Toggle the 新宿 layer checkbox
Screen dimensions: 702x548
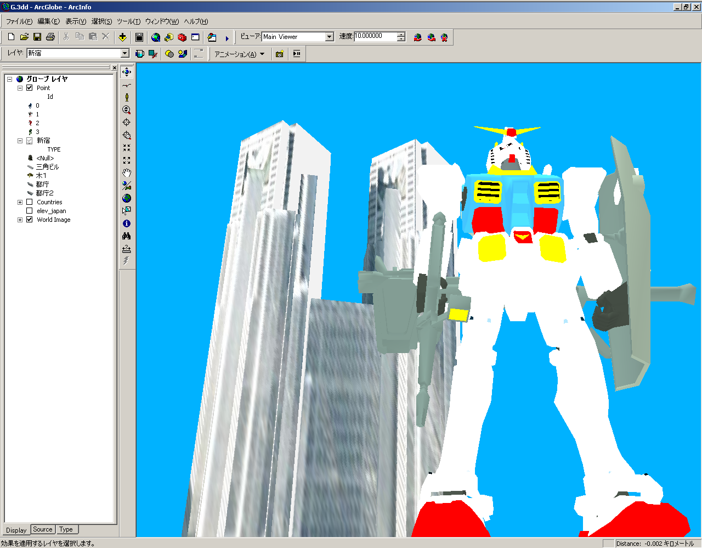[x=30, y=141]
